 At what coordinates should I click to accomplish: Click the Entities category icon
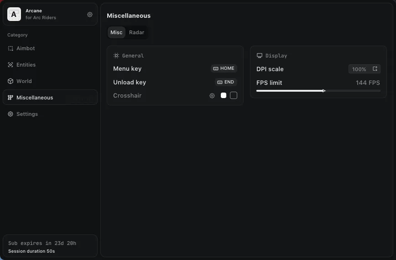point(10,65)
